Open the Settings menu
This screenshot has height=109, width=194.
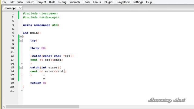pos(138,2)
